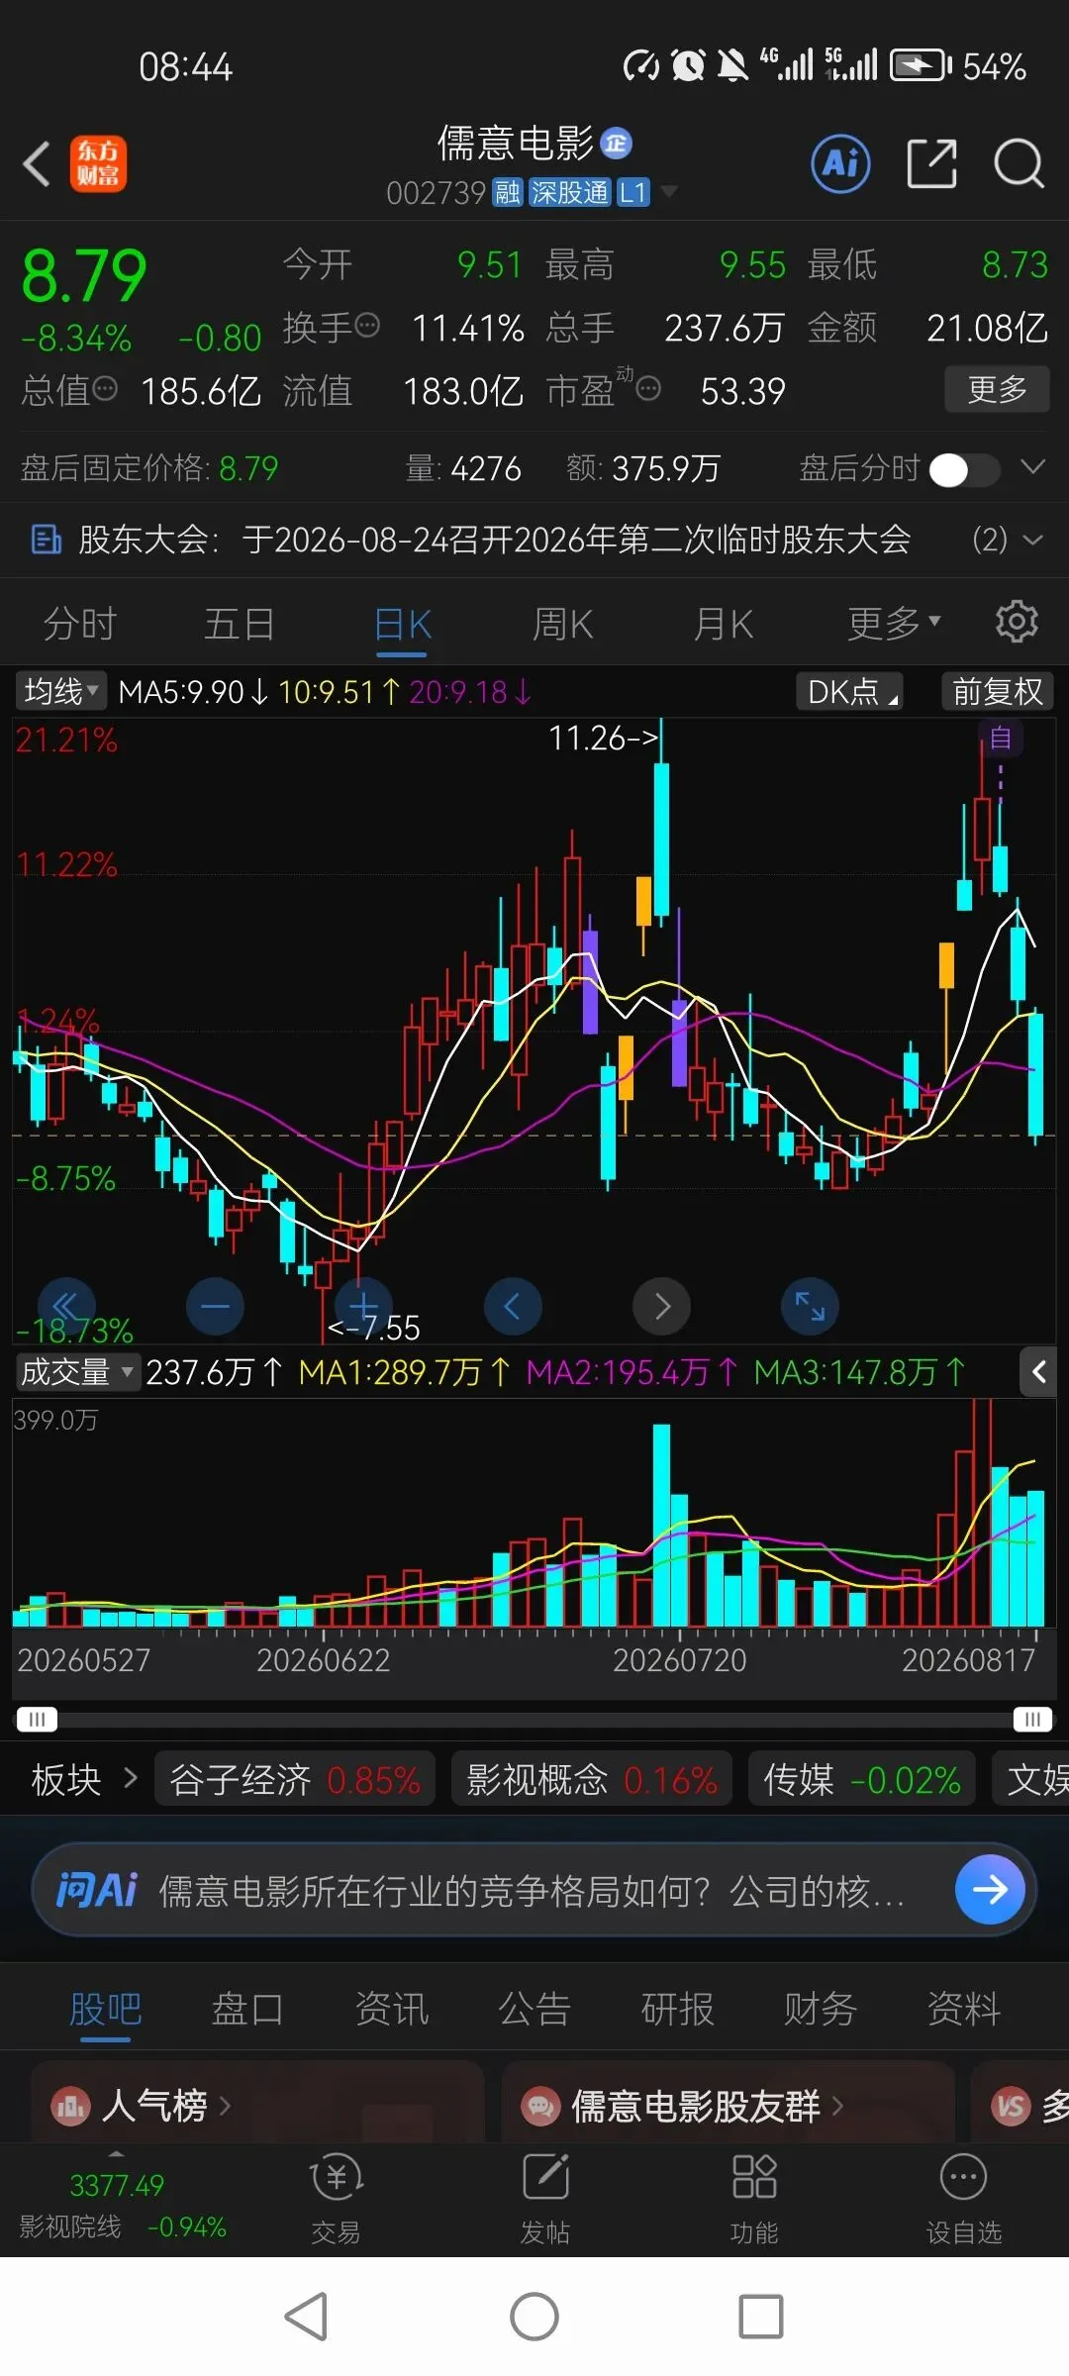Image resolution: width=1069 pixels, height=2376 pixels.
Task: Tap the 自 marker on chart
Action: 1001,739
